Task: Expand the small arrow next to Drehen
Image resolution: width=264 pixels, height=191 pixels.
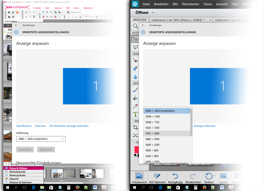Action: point(214,176)
